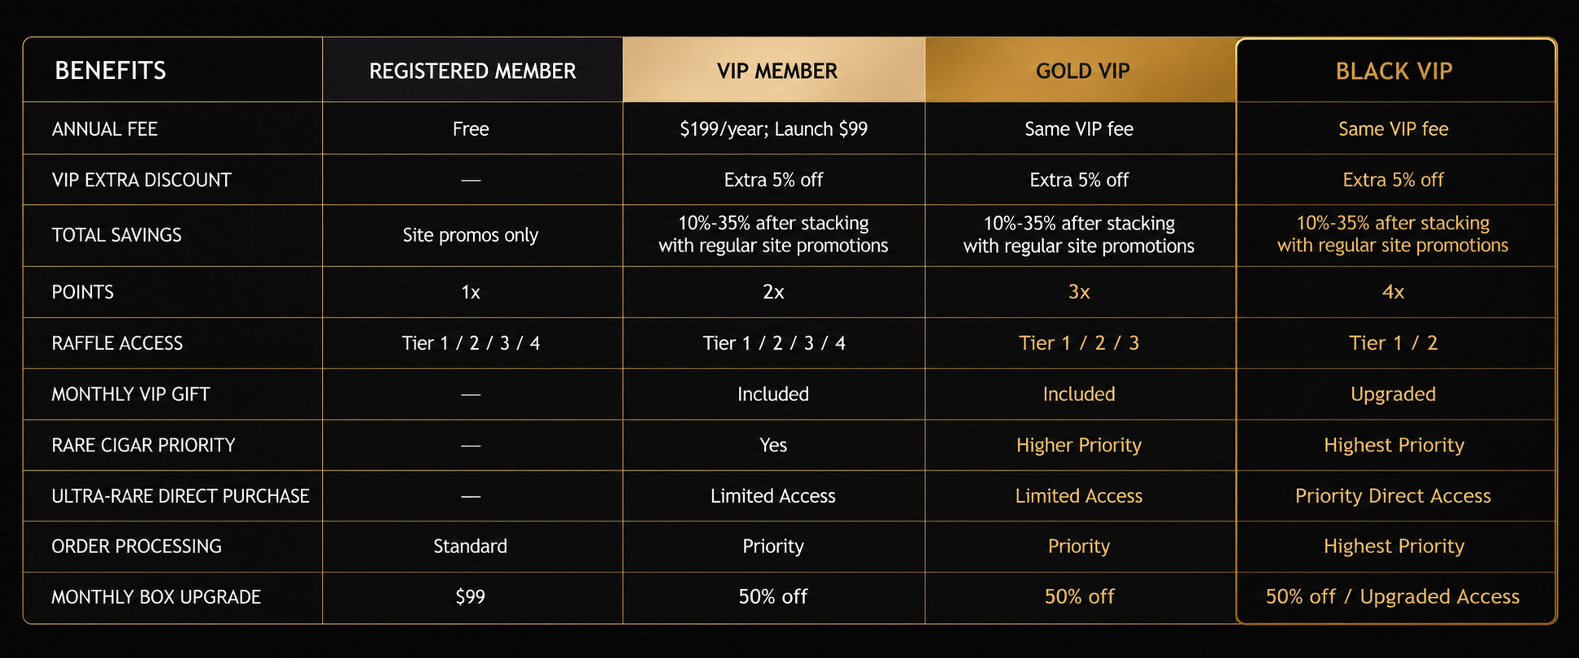
Task: Click the Site promos only cell
Action: (472, 235)
